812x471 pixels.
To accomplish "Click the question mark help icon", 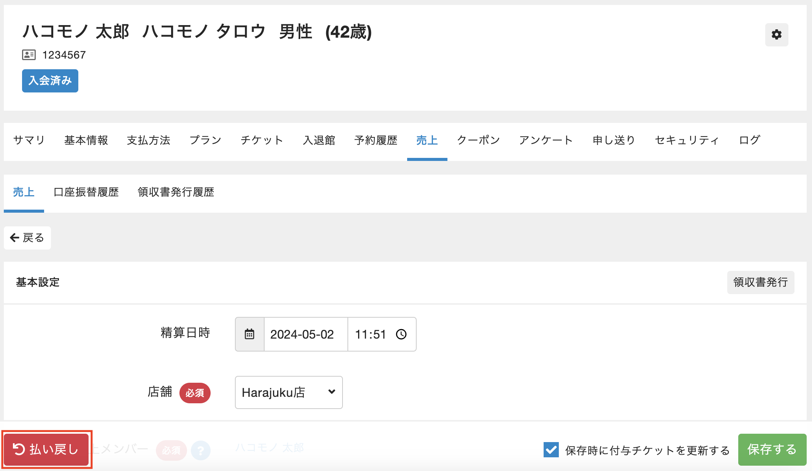I will pyautogui.click(x=201, y=450).
